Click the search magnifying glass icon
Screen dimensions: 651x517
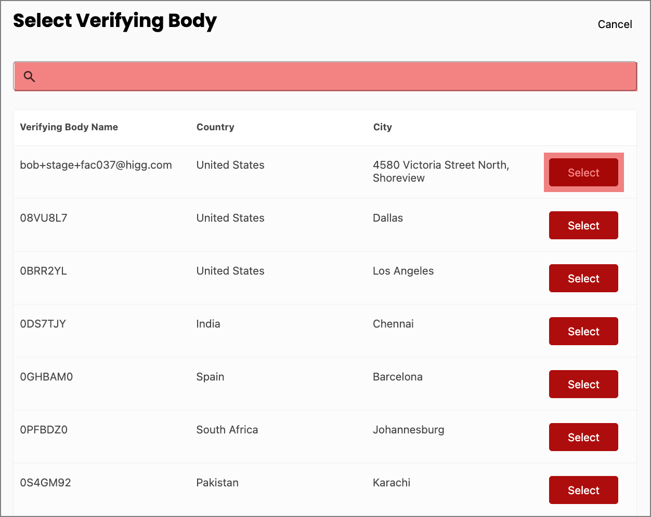click(x=29, y=76)
